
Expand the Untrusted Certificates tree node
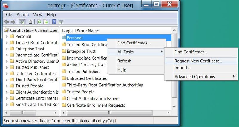pyautogui.click(x=7, y=74)
